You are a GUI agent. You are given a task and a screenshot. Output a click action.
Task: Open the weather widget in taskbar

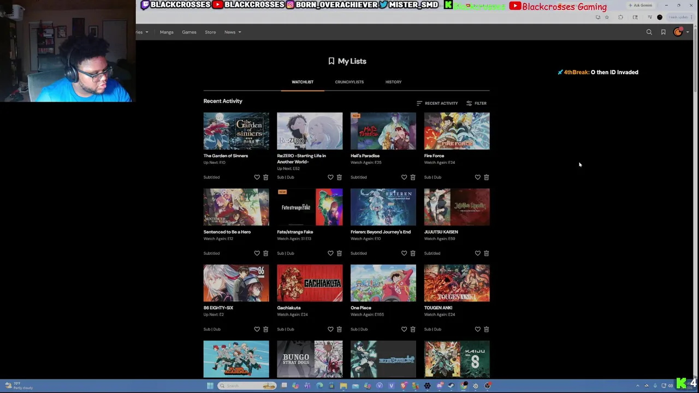19,386
